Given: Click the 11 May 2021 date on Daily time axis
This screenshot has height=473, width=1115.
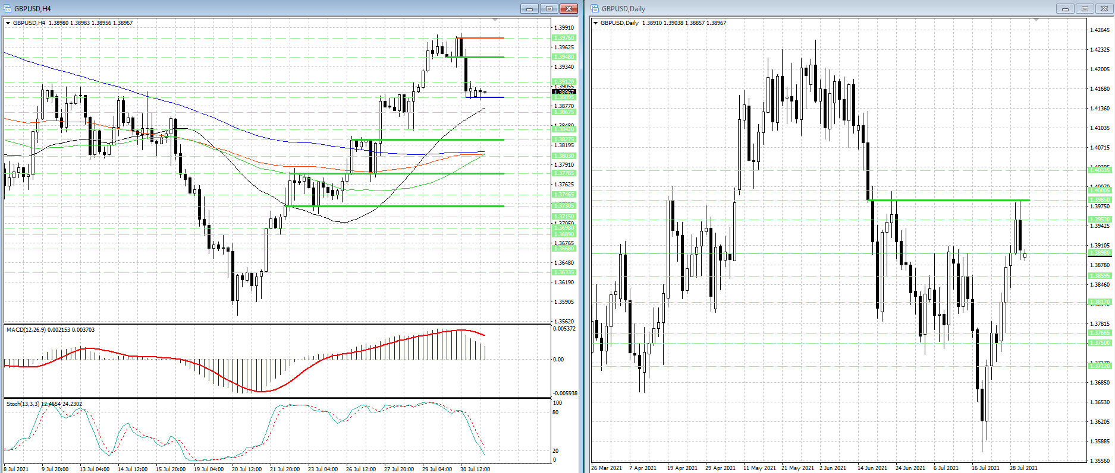Looking at the screenshot, I should (758, 468).
